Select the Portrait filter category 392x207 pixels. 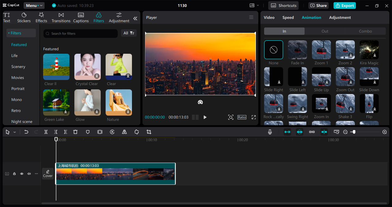click(x=18, y=89)
